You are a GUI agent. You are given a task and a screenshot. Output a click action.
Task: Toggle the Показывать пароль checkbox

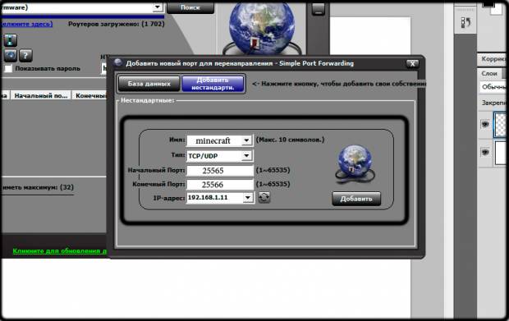coord(8,68)
